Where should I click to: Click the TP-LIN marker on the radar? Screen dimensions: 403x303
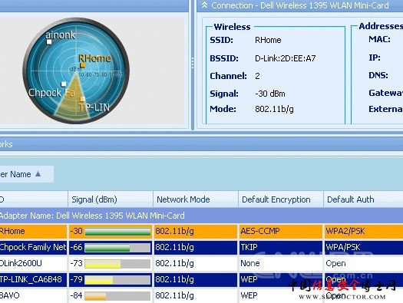tap(82, 99)
